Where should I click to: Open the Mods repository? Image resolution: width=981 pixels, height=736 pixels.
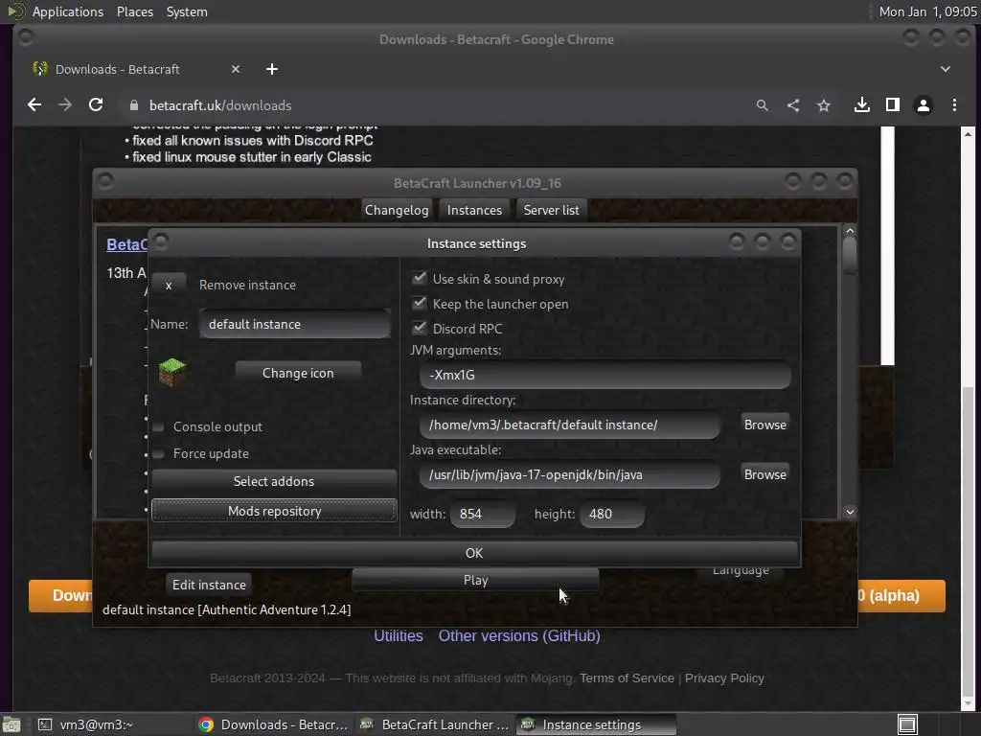(274, 511)
